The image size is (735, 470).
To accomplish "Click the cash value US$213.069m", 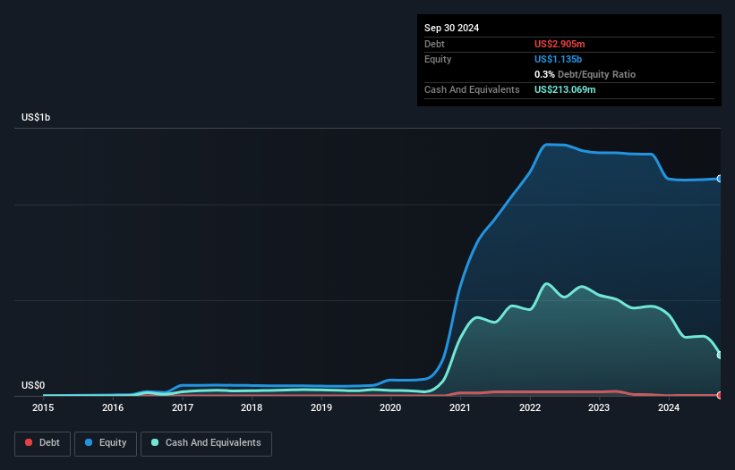I will coord(565,89).
